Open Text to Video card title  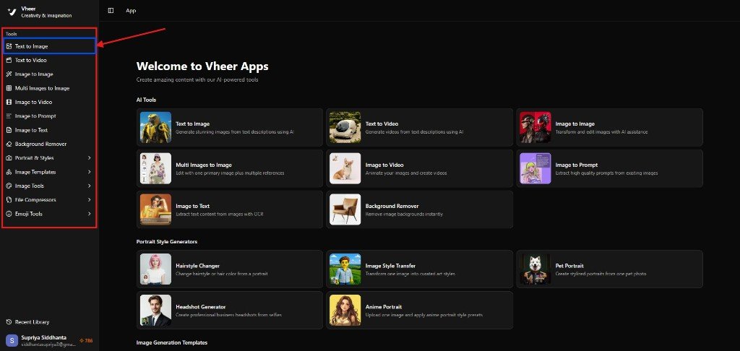pyautogui.click(x=382, y=124)
